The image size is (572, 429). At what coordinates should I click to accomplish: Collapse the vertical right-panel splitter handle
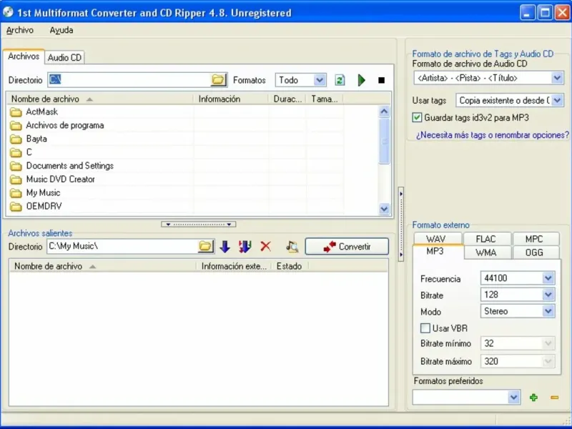tap(401, 224)
